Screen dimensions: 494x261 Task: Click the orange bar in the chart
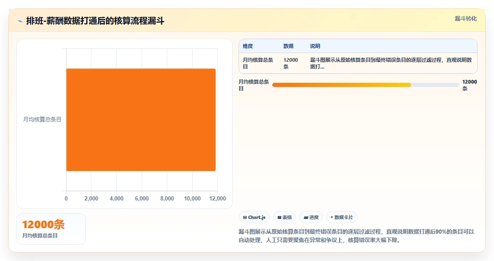[x=141, y=120]
